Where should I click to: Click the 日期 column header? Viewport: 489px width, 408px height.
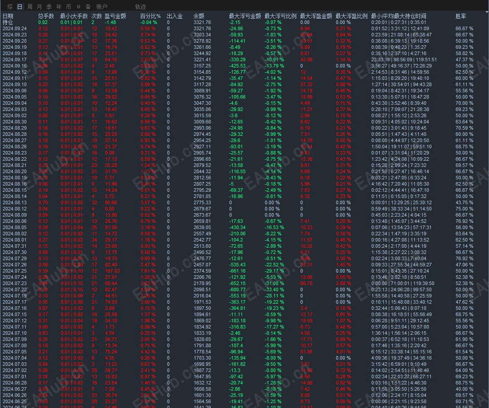pyautogui.click(x=8, y=16)
